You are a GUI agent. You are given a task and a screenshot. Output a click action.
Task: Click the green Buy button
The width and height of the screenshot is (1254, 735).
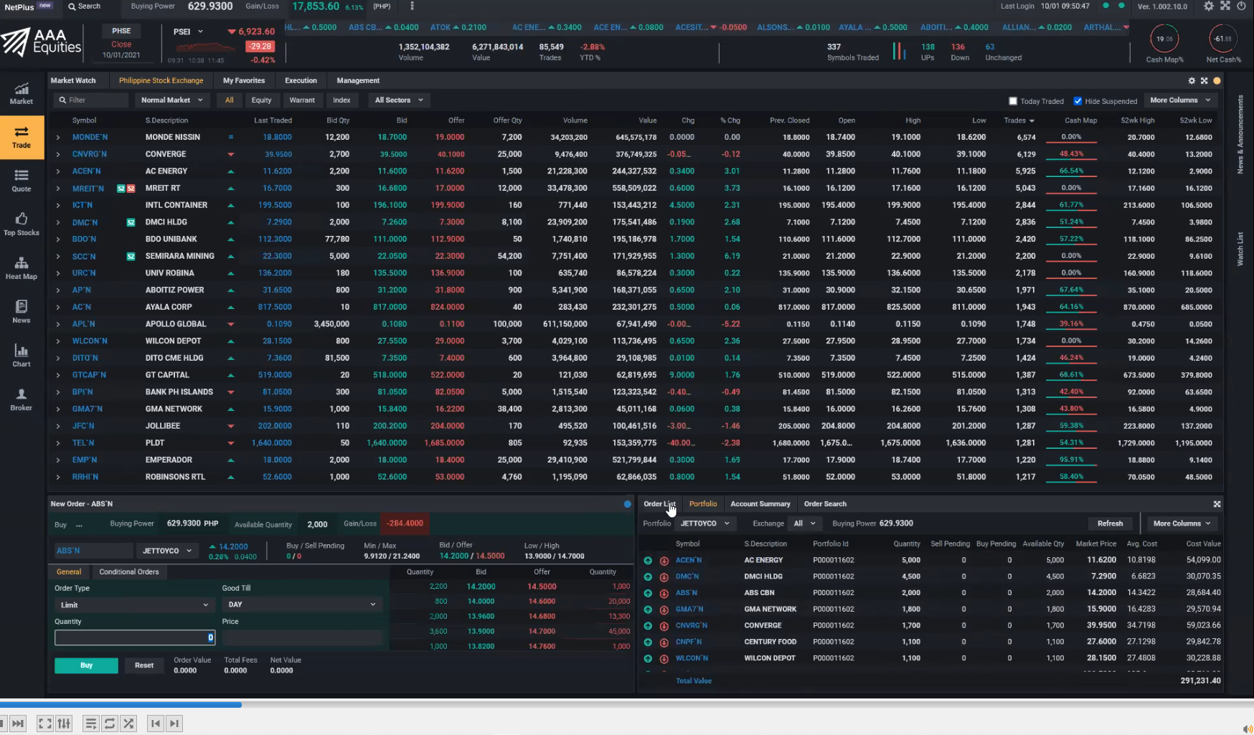(86, 665)
